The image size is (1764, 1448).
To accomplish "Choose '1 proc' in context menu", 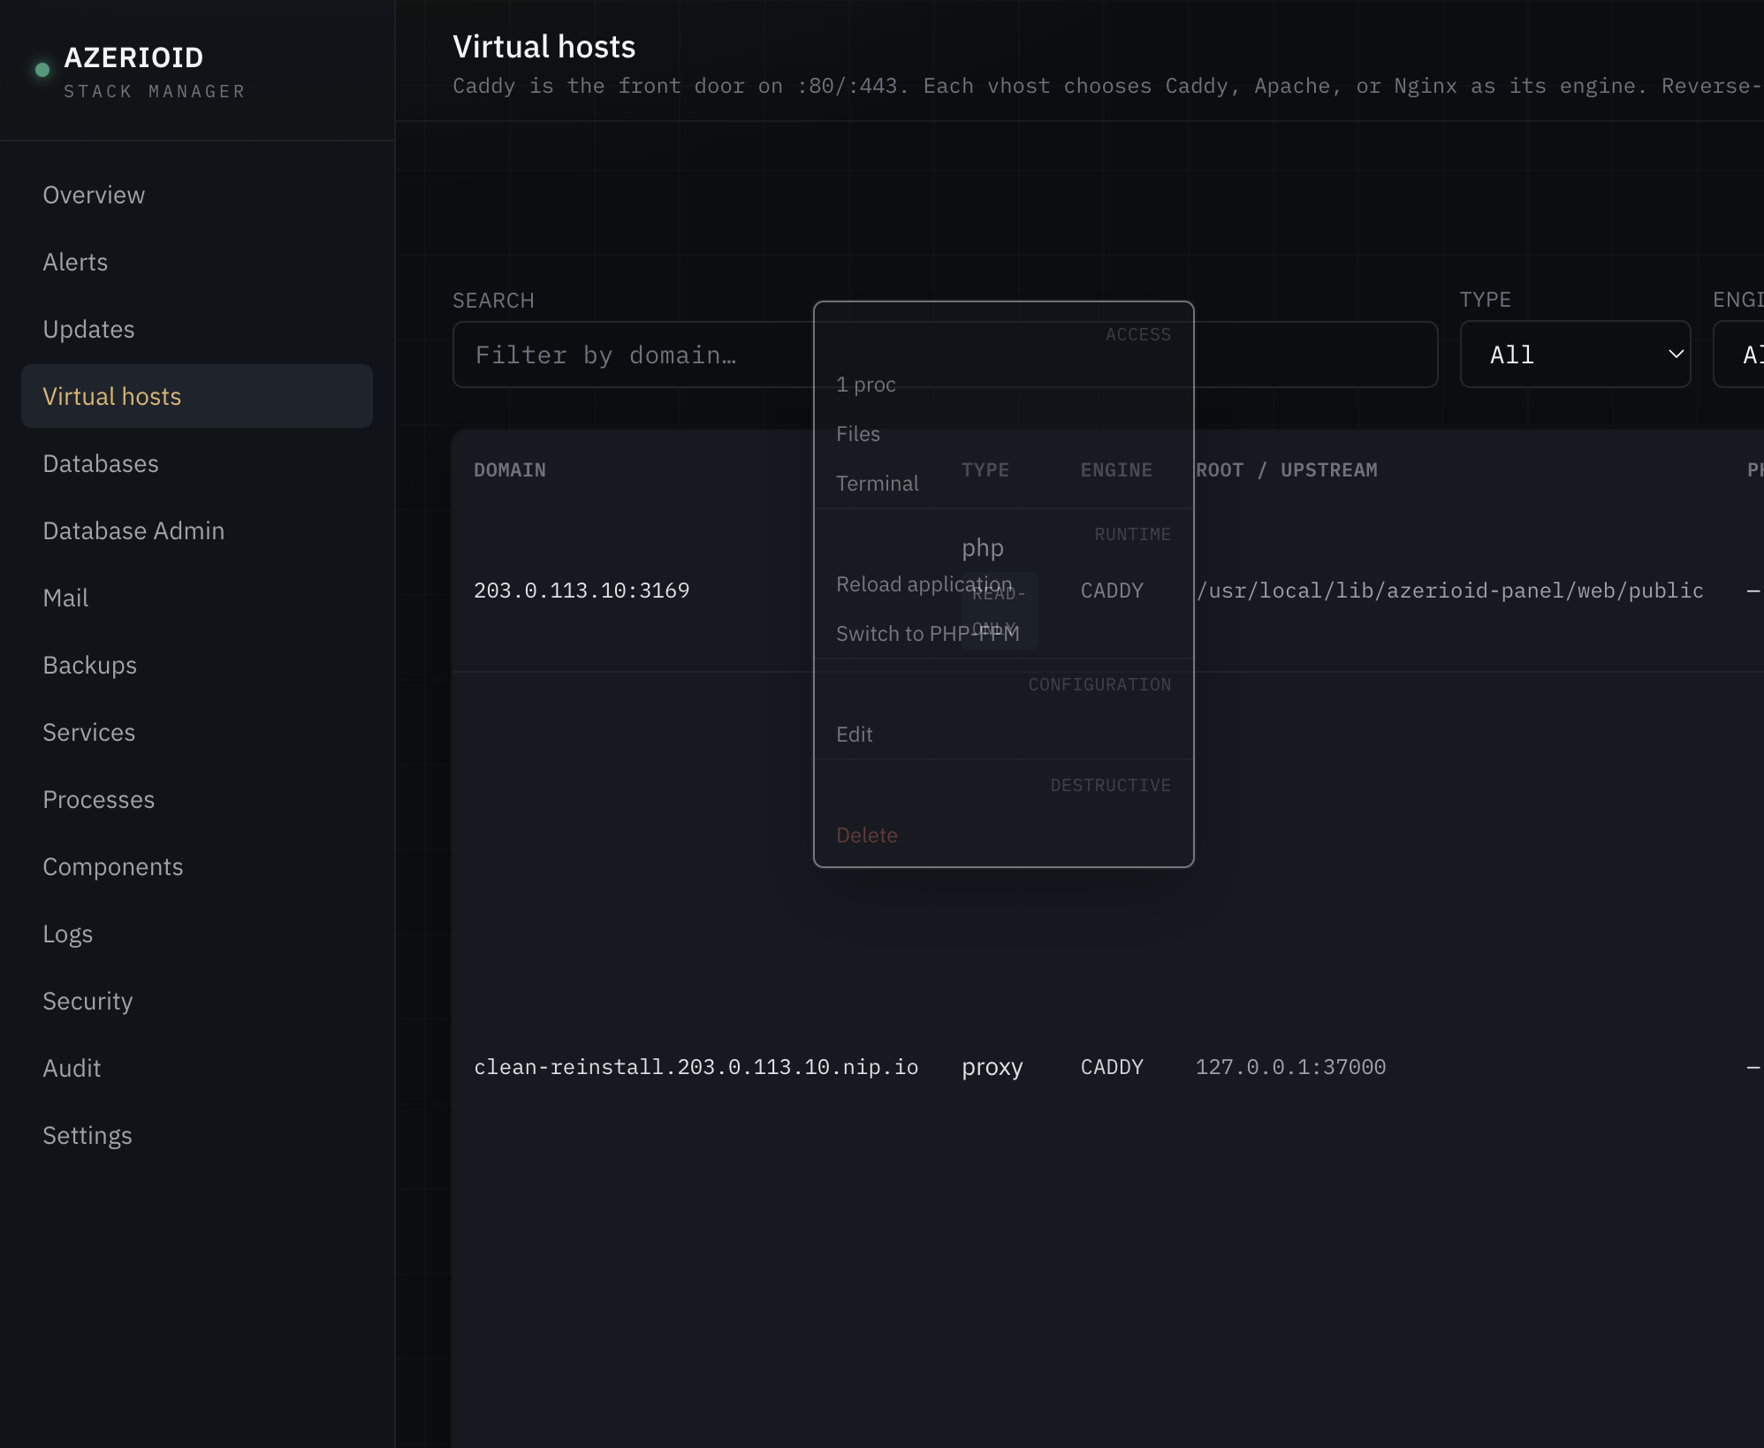I will tap(1003, 385).
